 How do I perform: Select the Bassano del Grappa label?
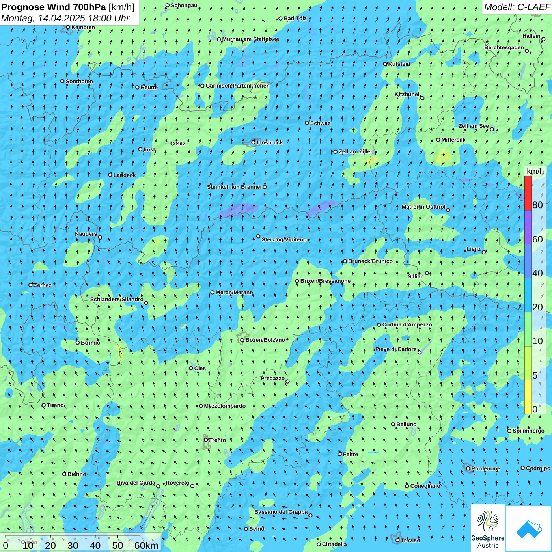[281, 512]
